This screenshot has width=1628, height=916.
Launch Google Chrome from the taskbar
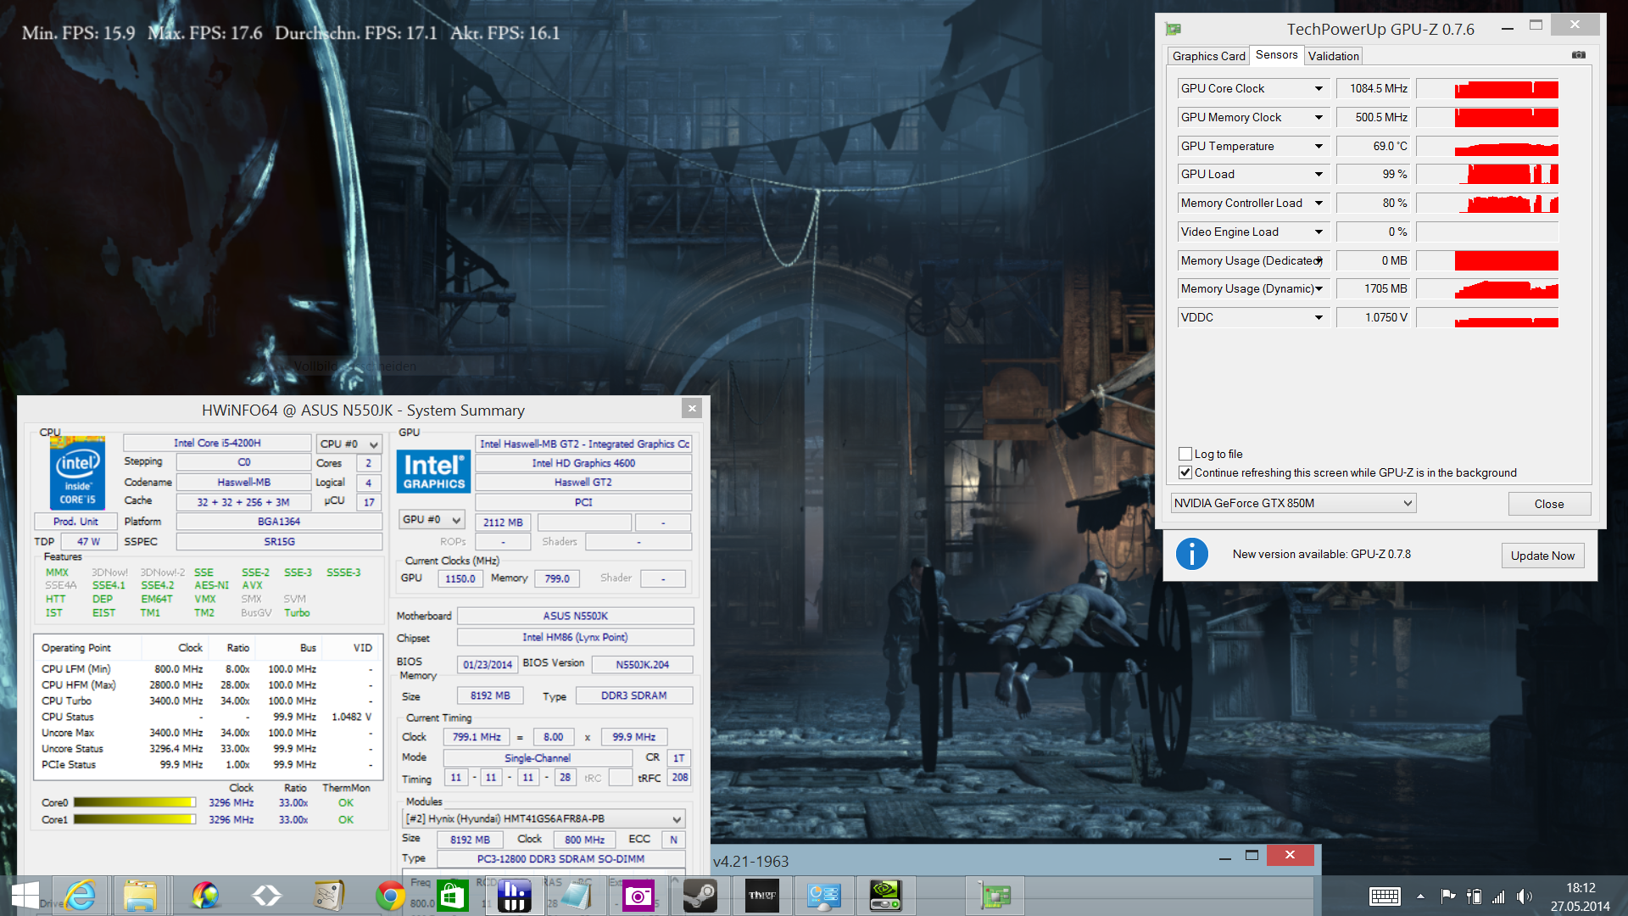click(x=390, y=896)
